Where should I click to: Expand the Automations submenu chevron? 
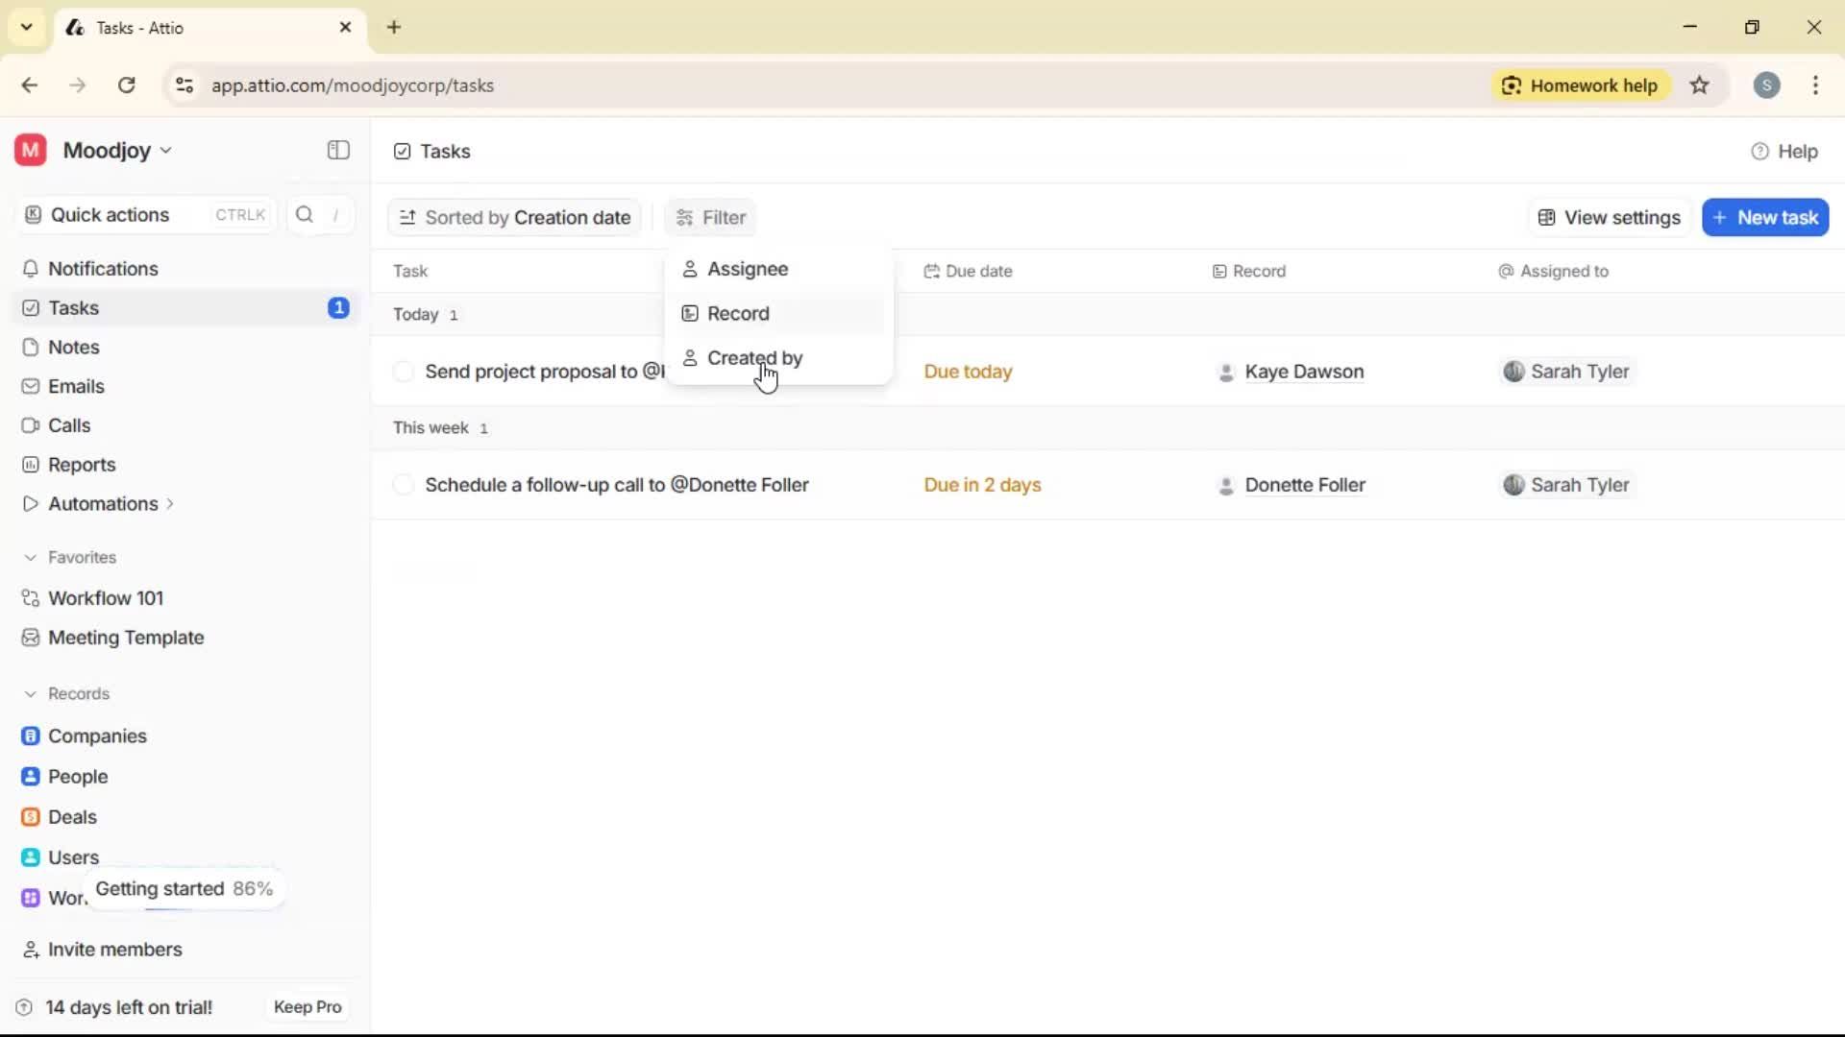click(x=170, y=504)
